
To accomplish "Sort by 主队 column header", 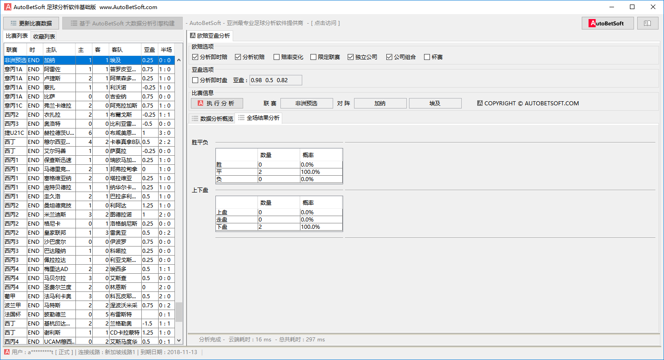I will coord(59,49).
